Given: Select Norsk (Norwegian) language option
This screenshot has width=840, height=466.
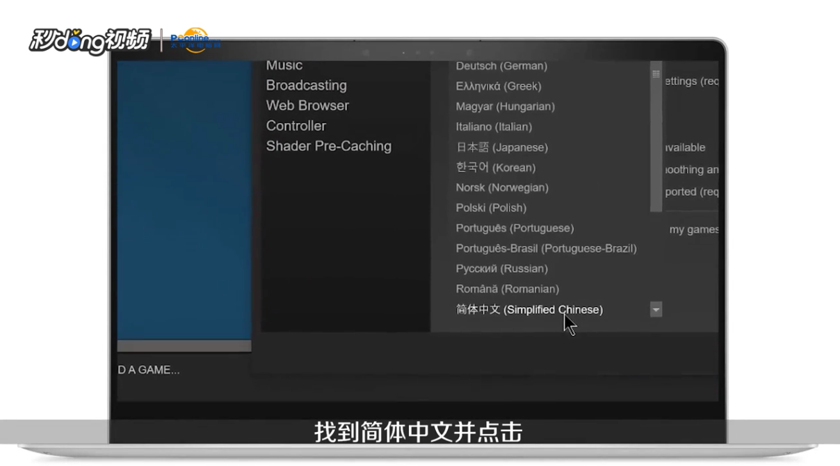Looking at the screenshot, I should tap(499, 187).
